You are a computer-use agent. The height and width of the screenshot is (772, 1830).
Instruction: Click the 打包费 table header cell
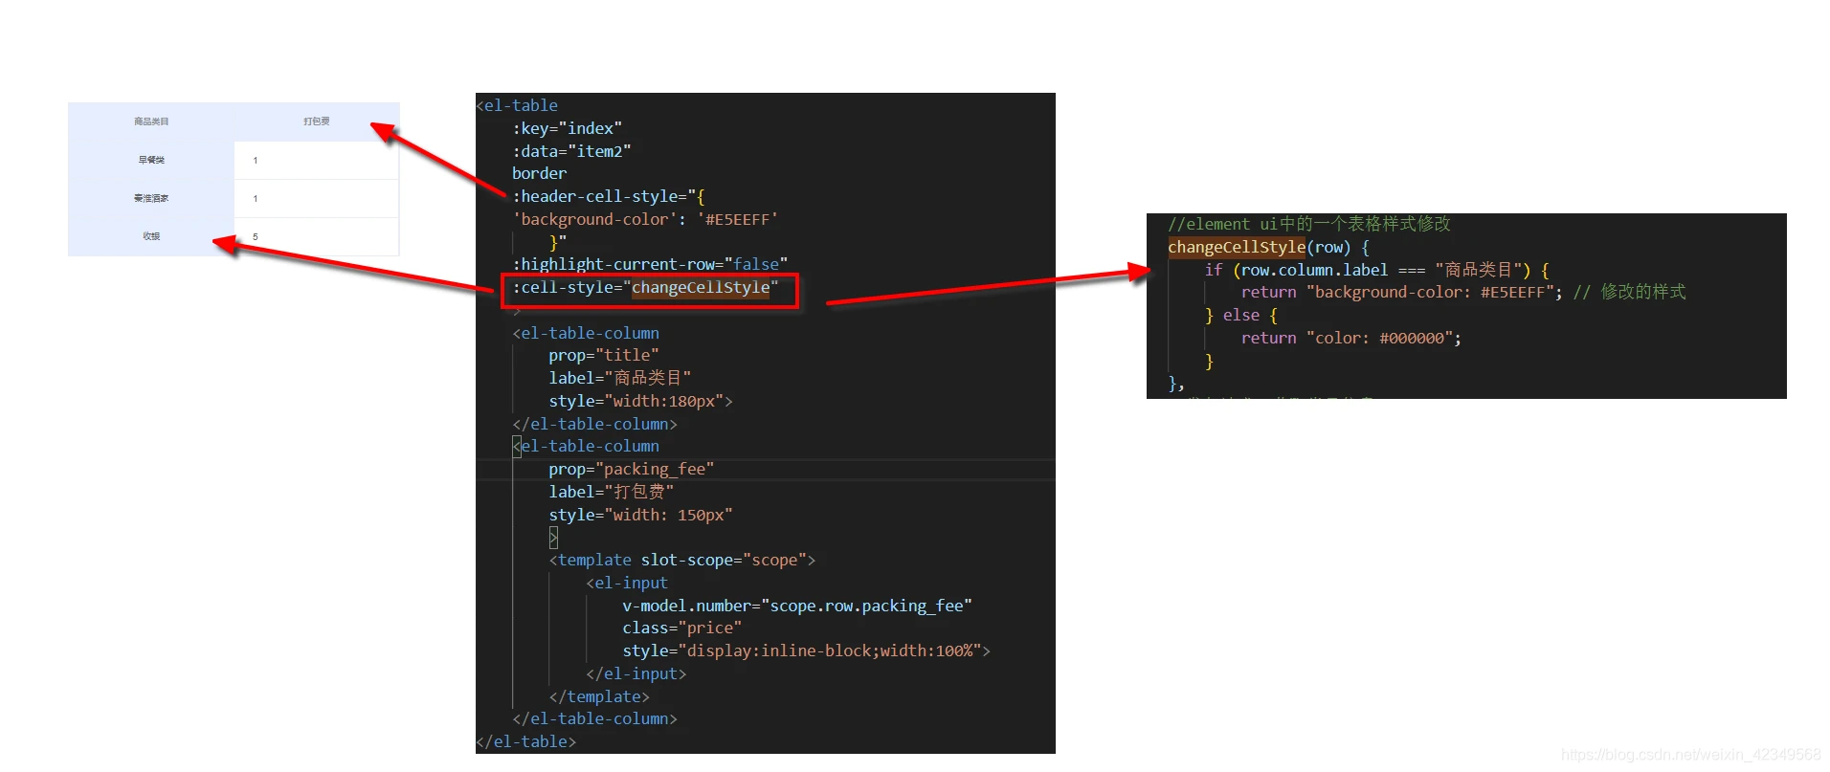click(317, 121)
